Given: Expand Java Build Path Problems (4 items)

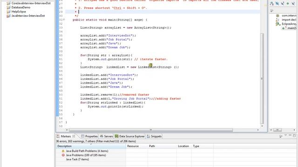Looking at the screenshot, I should click(87, 151).
